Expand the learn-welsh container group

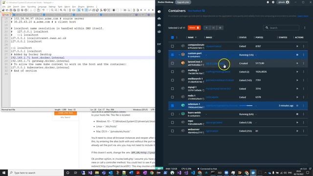pos(179,114)
